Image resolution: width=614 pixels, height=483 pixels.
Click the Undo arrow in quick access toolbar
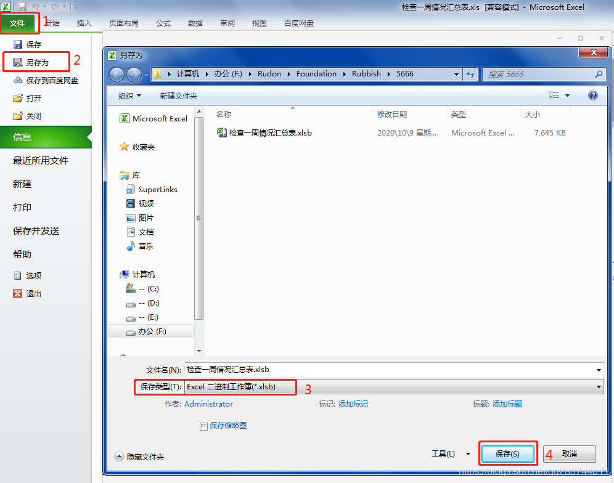click(x=36, y=7)
